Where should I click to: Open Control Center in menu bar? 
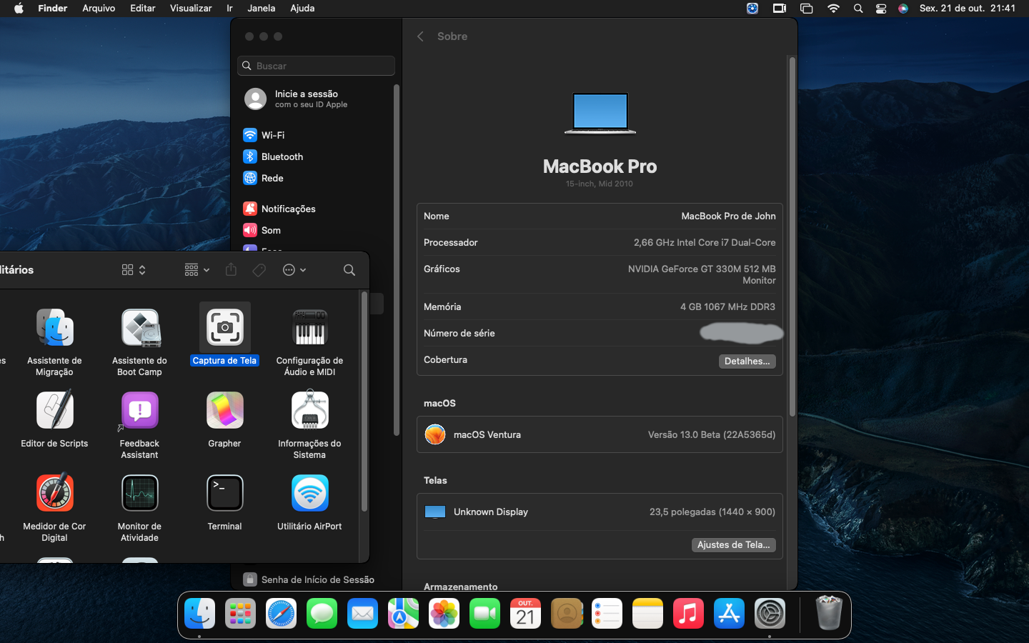tap(881, 9)
